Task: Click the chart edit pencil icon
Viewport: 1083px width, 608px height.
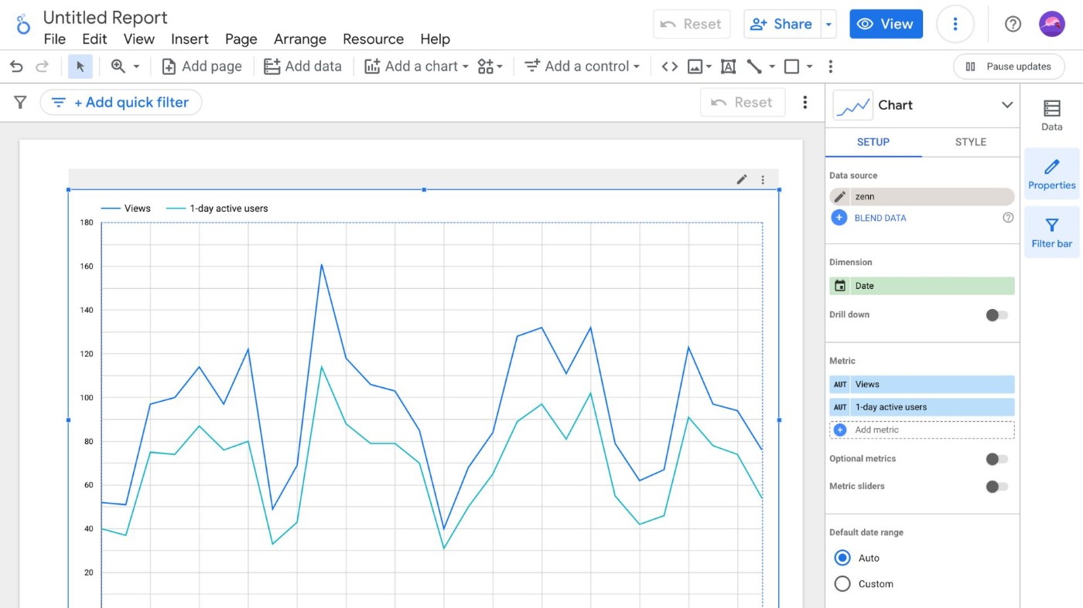Action: coord(742,179)
